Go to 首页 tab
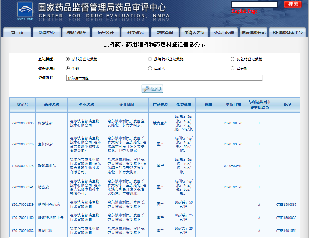This screenshot has height=238, width=309. (x=17, y=33)
